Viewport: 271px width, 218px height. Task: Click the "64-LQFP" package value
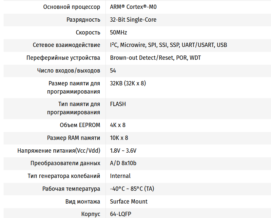pyautogui.click(x=121, y=214)
